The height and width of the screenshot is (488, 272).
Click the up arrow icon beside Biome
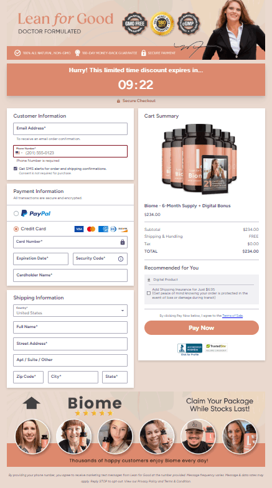[31, 403]
